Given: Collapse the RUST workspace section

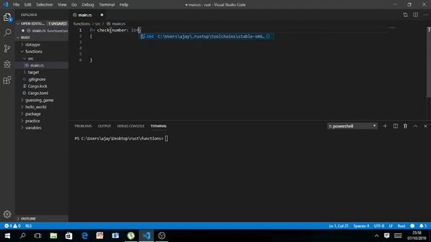Looking at the screenshot, I should pyautogui.click(x=42, y=38).
